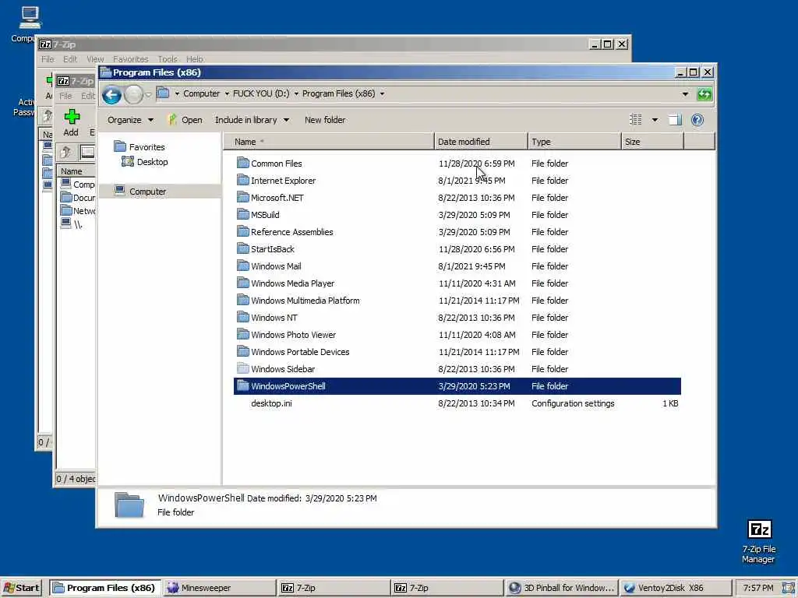This screenshot has height=598, width=798.
Task: Sort by the Name column header
Action: point(328,142)
